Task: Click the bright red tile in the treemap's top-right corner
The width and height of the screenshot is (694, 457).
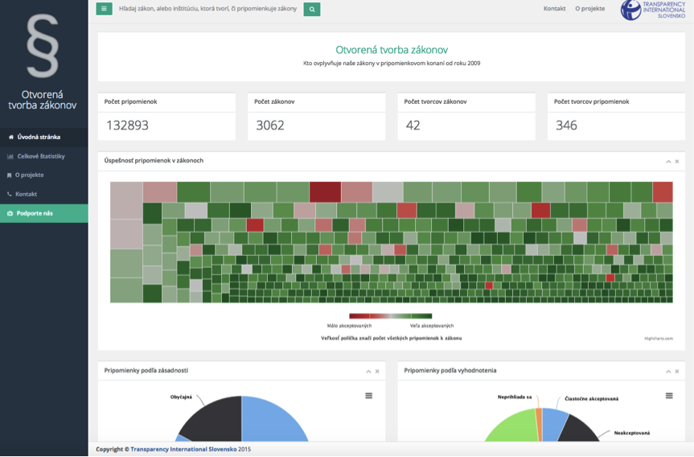Action: [x=663, y=191]
